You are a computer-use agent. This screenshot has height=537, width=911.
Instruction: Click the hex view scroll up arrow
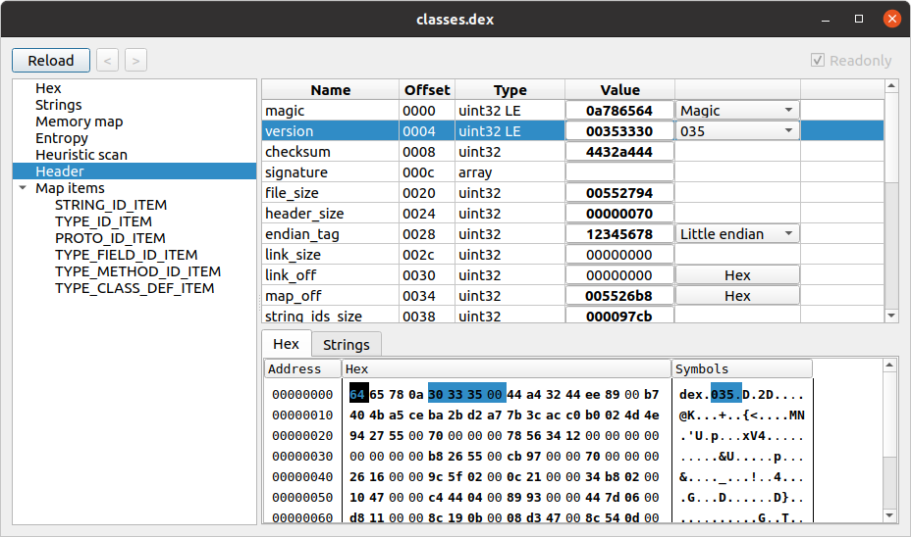tap(889, 365)
